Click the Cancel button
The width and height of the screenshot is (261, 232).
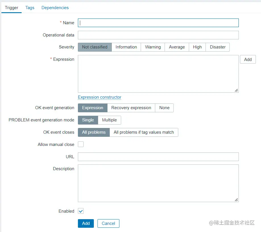(108, 223)
